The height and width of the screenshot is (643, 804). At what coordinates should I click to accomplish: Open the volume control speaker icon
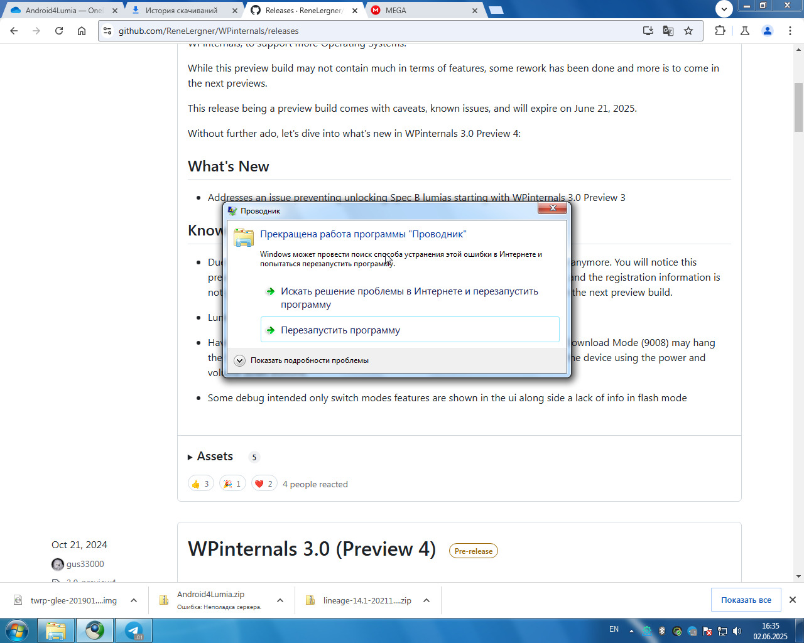737,631
